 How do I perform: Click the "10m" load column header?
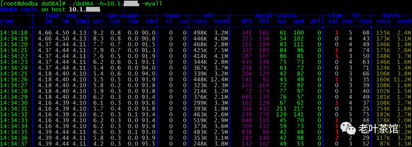[81, 21]
